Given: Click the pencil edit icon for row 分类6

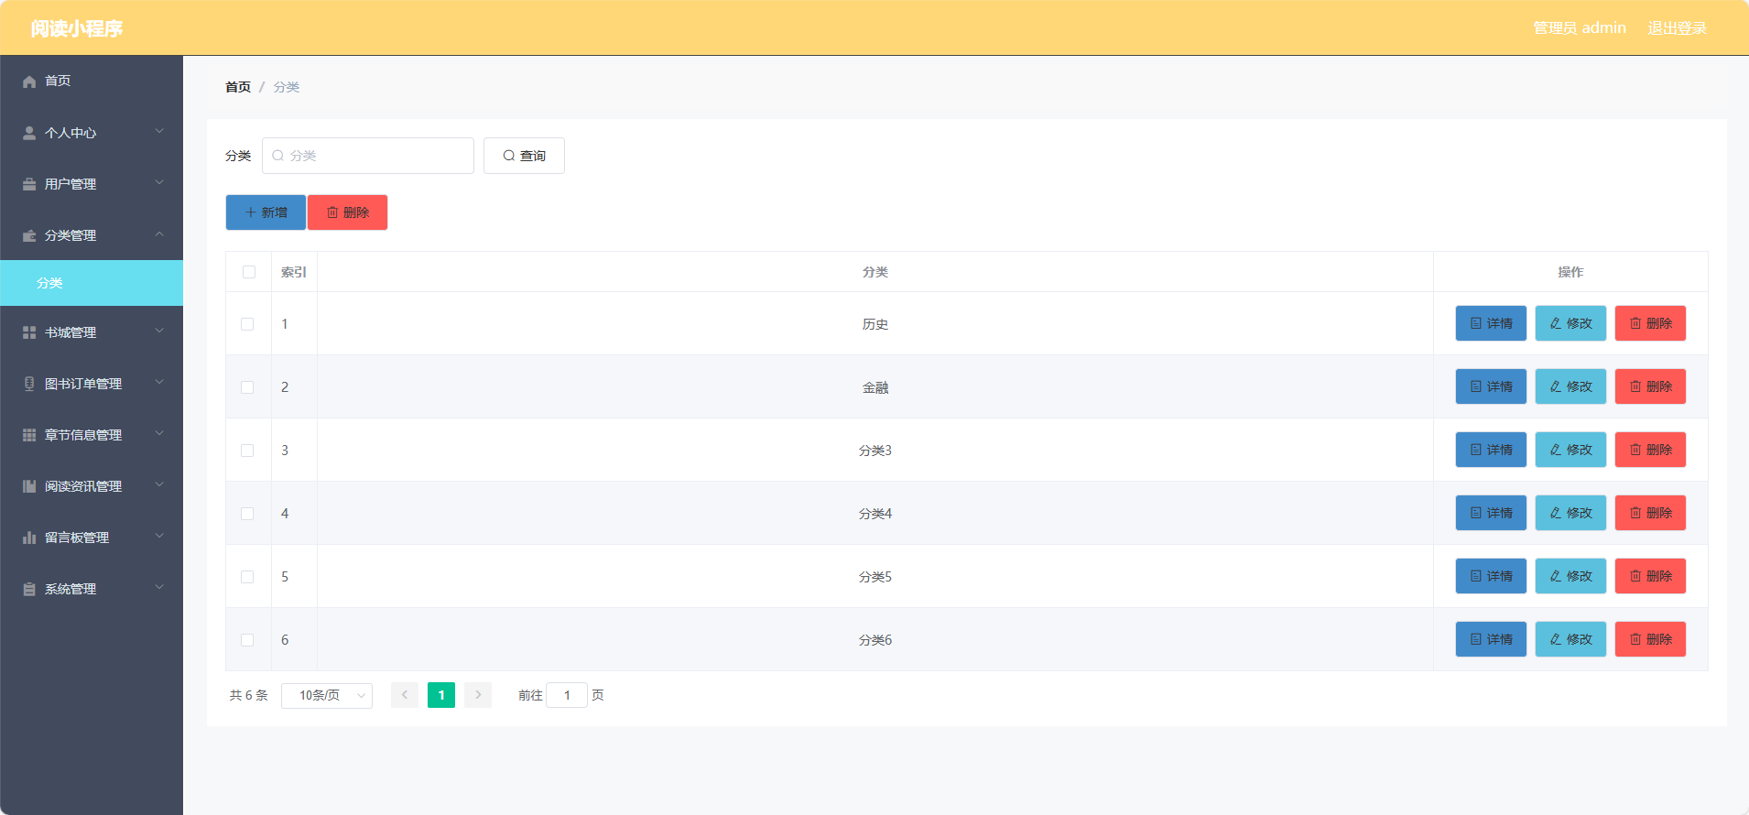Looking at the screenshot, I should (1556, 639).
